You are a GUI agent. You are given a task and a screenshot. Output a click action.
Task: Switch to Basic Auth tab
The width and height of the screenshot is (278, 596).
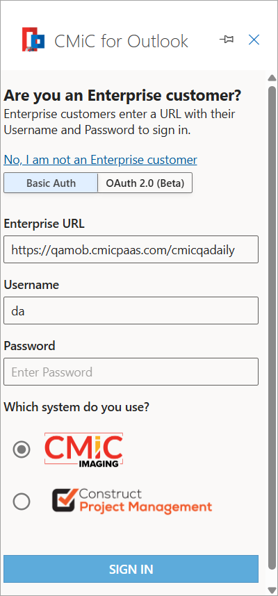coord(51,183)
